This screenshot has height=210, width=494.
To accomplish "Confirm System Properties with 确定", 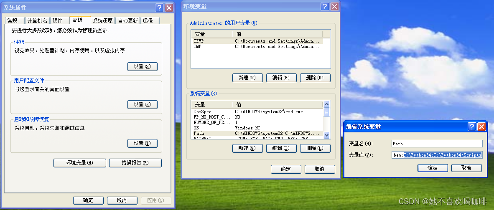I will coord(88,200).
